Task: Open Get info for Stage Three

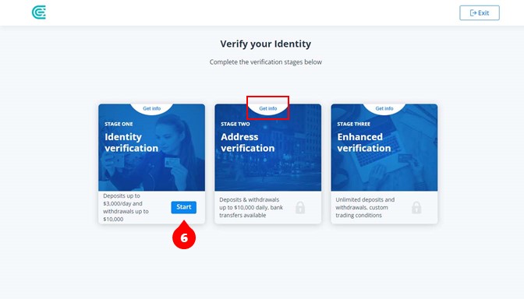Action: (x=384, y=108)
